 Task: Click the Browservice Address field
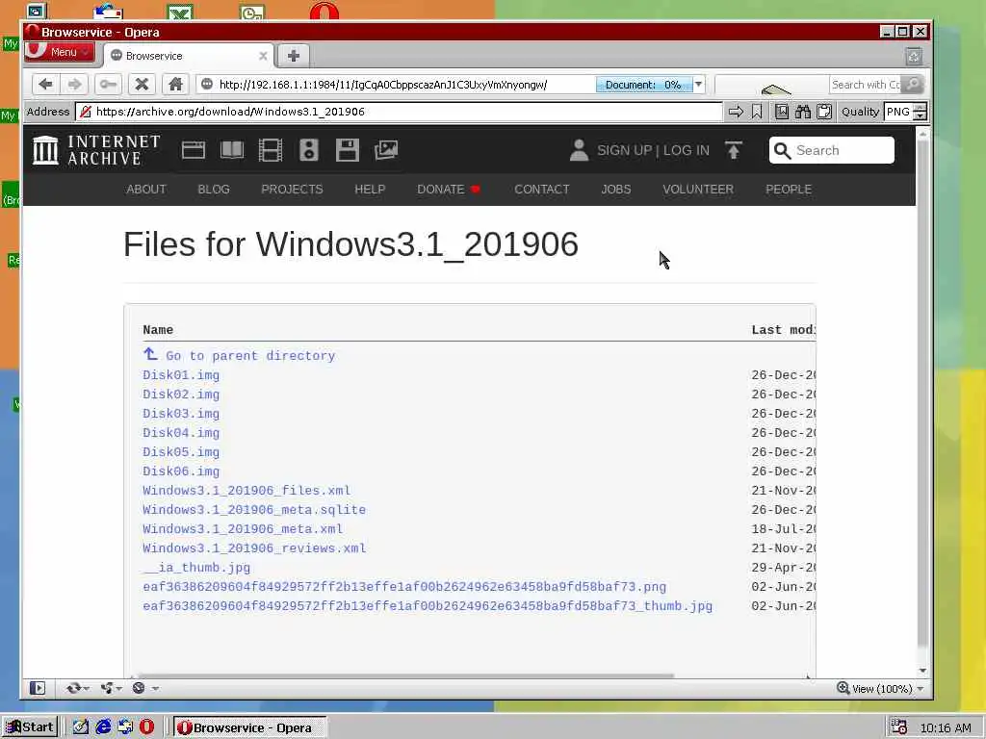399,112
